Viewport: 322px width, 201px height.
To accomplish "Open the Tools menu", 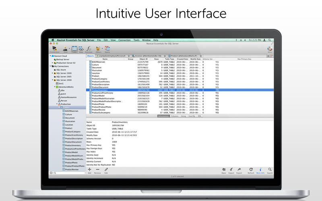I will click(x=136, y=40).
